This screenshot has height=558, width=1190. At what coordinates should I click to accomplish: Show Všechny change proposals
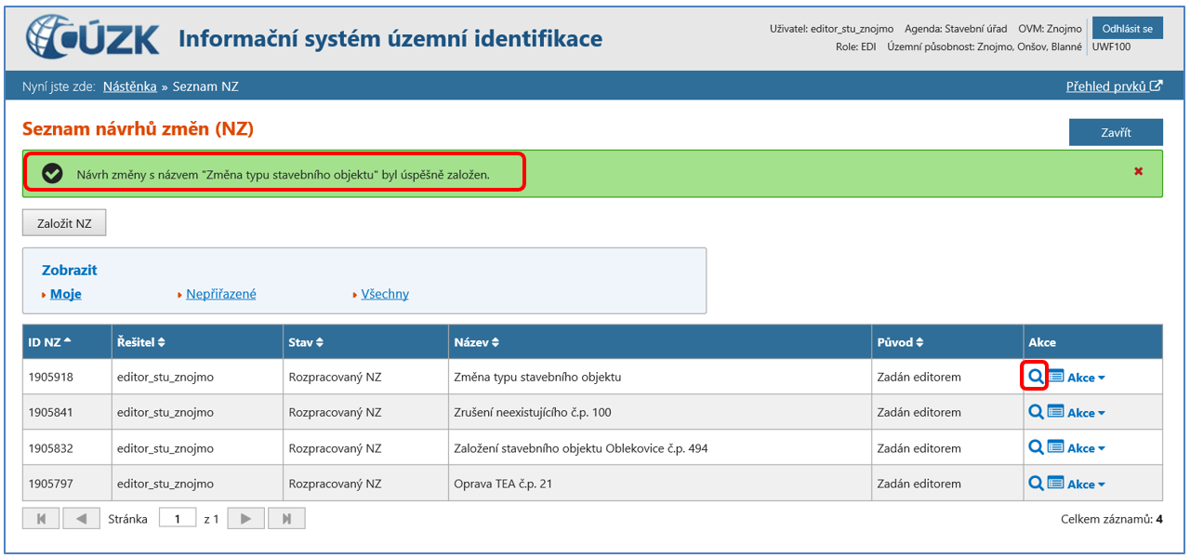click(x=384, y=294)
